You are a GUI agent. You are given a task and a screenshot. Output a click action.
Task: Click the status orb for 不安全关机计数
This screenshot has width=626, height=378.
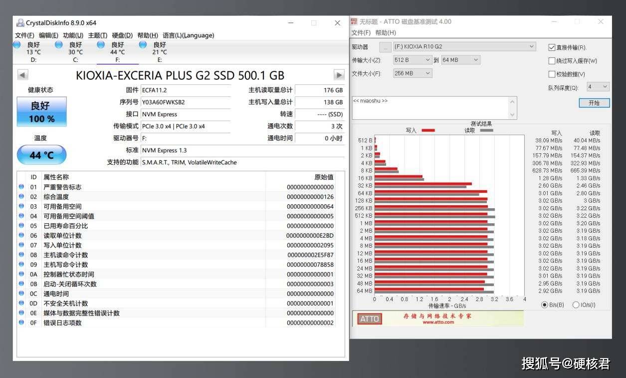click(21, 303)
